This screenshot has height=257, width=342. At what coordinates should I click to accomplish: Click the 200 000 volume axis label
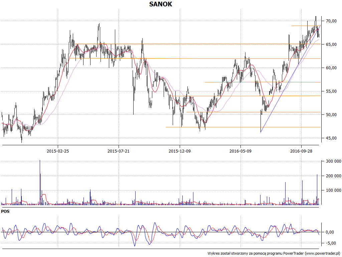[x=334, y=176]
